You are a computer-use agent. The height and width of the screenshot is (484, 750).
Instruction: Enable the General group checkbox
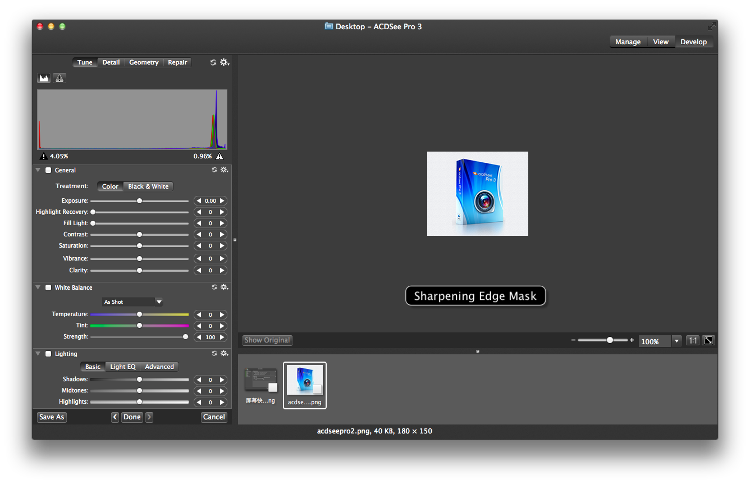point(48,170)
